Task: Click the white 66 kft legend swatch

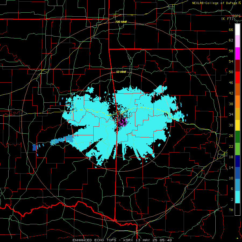Action: [x=237, y=30]
